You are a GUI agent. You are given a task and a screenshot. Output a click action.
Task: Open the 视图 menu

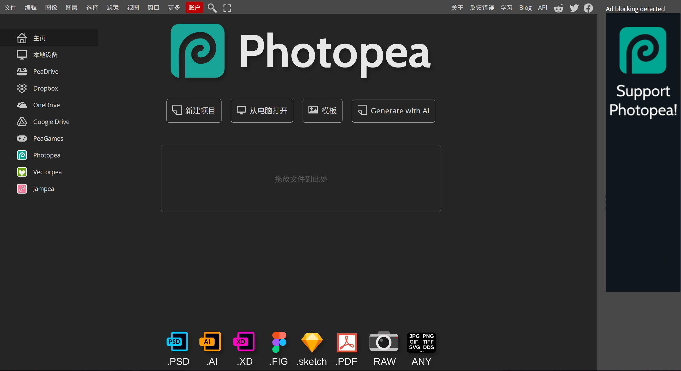133,8
